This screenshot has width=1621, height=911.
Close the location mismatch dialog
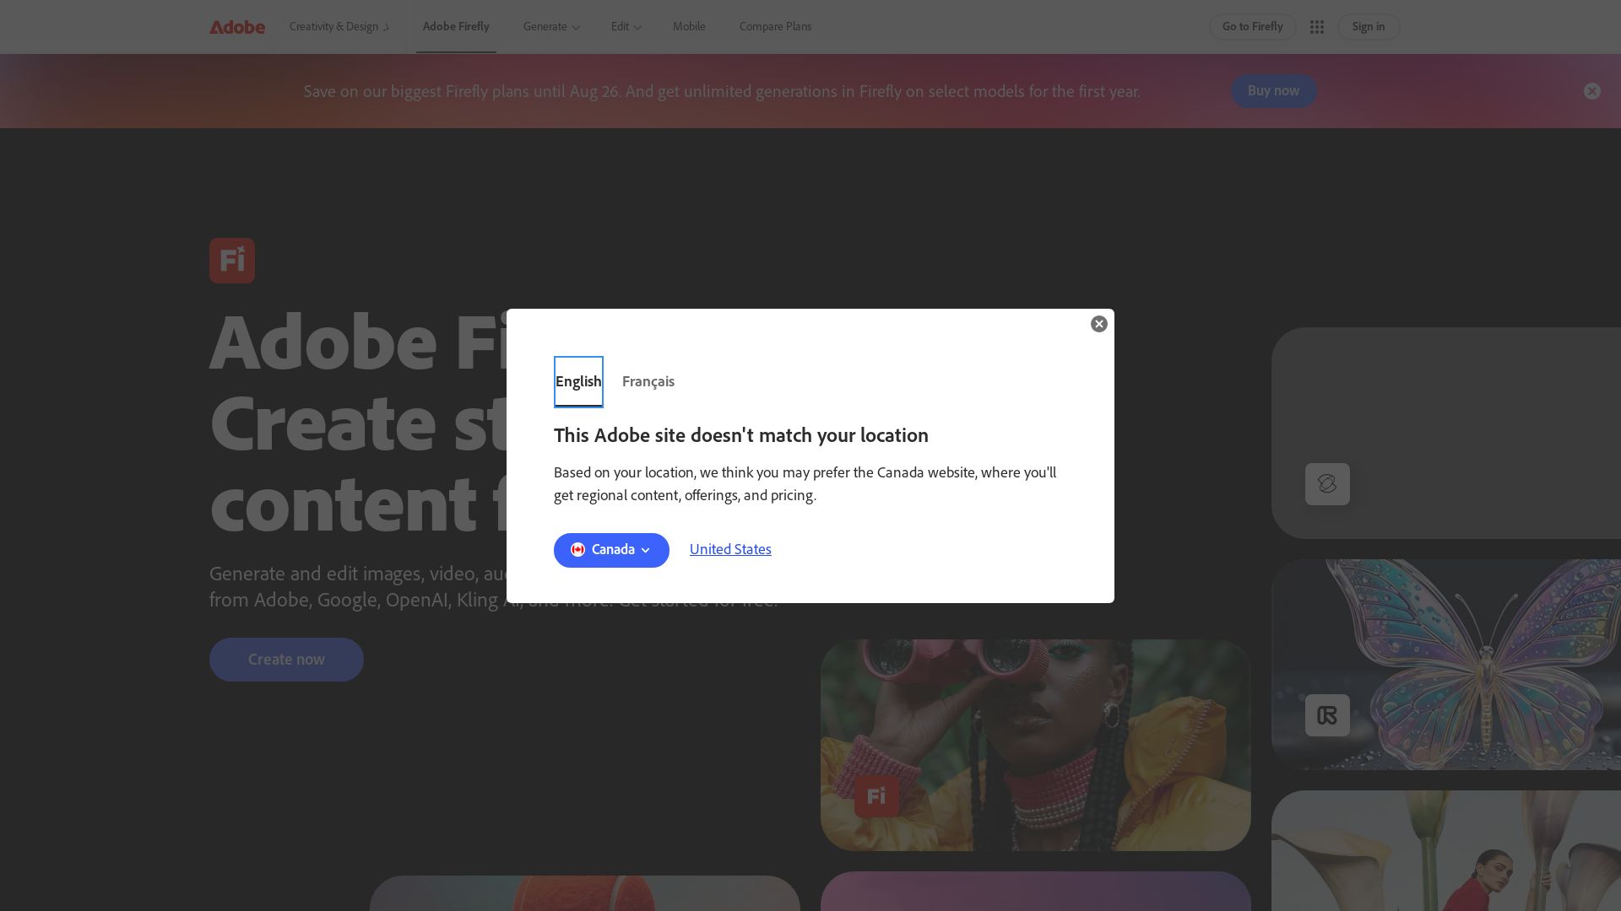tap(1098, 324)
